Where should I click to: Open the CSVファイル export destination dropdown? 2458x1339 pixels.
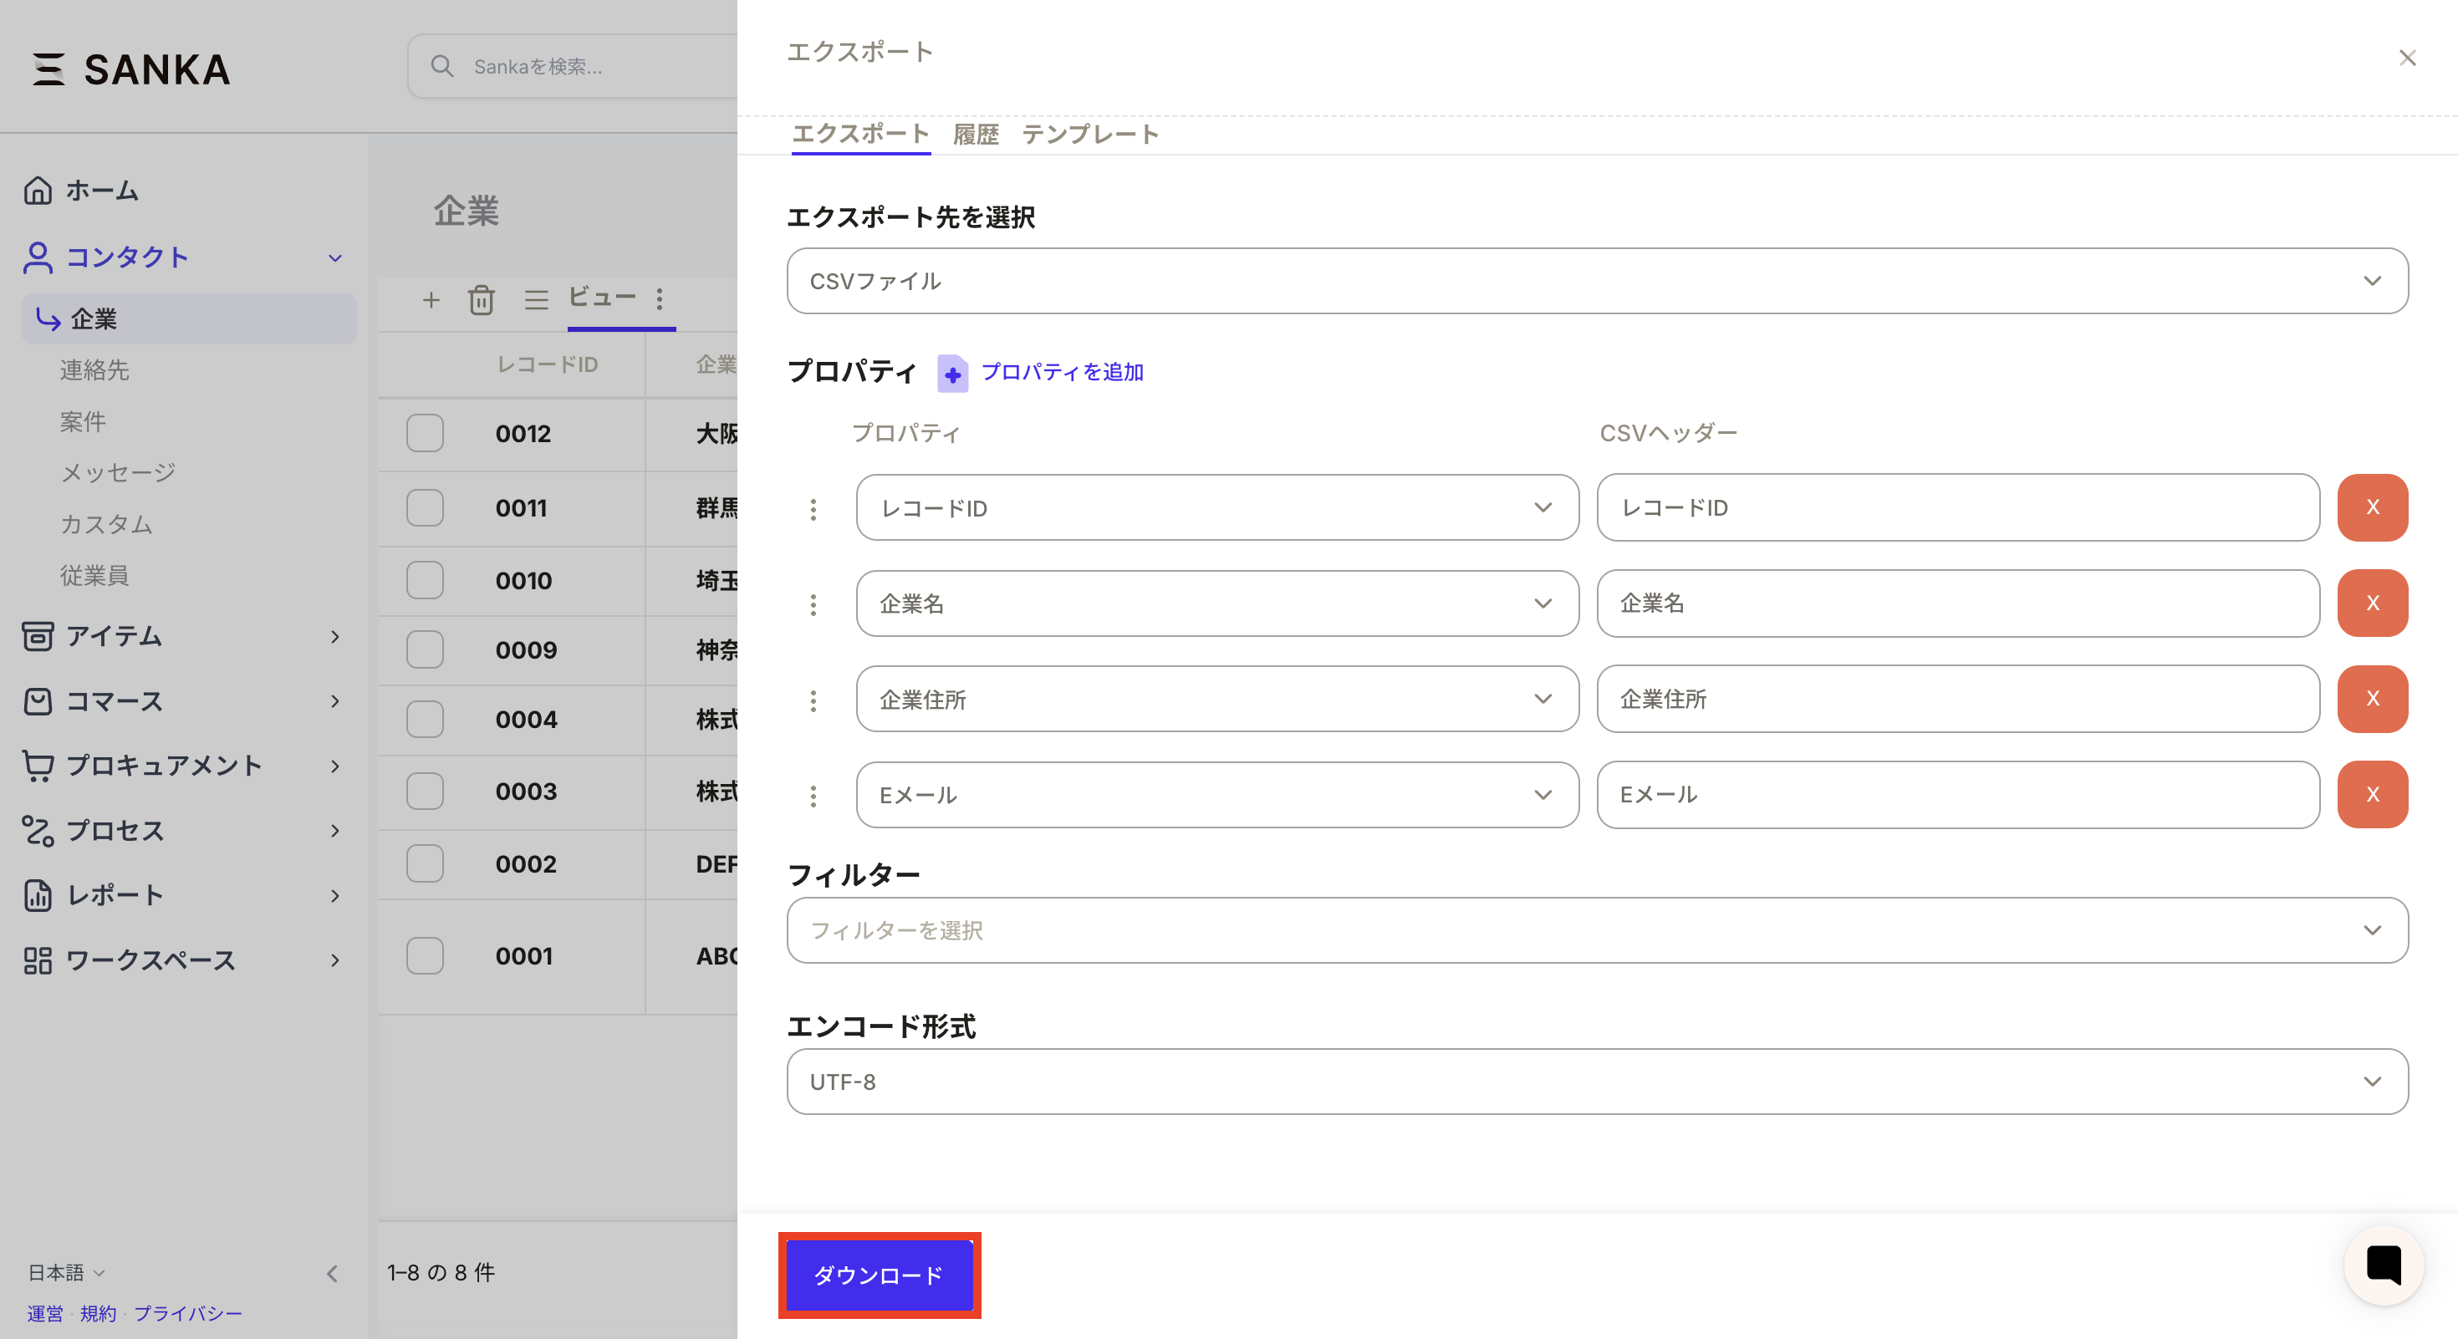(1596, 282)
